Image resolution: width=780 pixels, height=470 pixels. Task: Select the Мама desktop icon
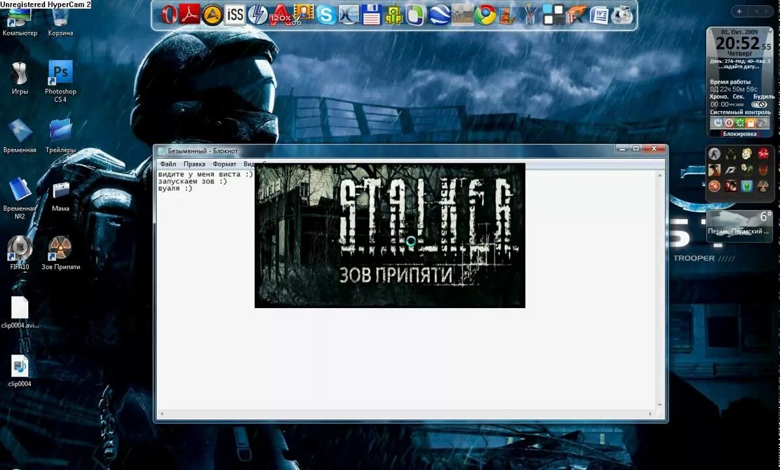[61, 196]
